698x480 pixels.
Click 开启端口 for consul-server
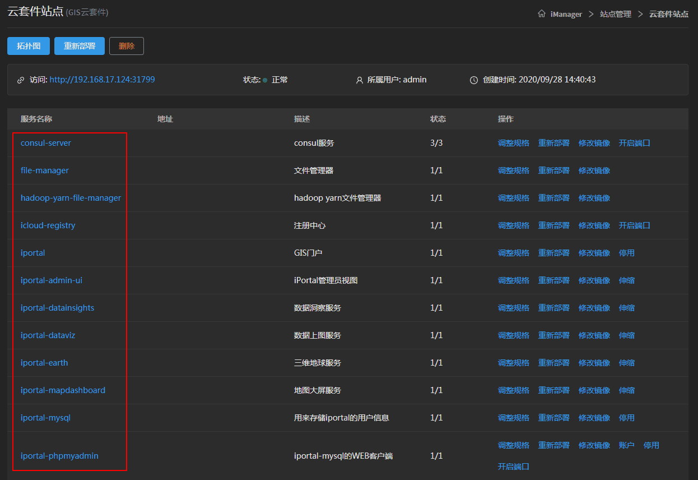click(x=634, y=143)
